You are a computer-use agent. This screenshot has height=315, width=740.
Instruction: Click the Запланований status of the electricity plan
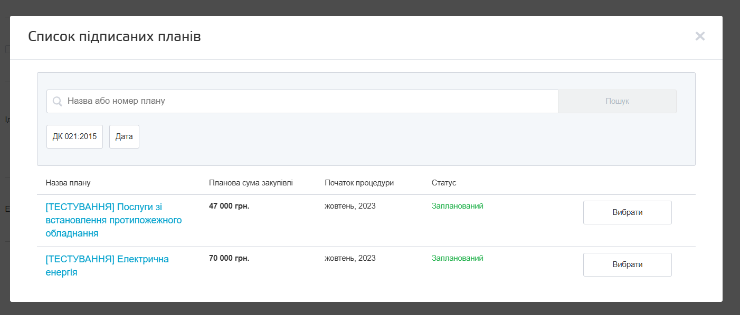457,258
